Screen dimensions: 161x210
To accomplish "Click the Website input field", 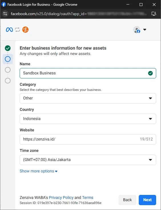I will (88, 139).
